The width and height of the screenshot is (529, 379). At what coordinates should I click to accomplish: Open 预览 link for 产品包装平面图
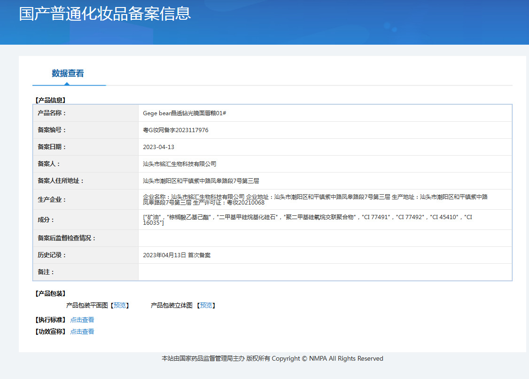(x=120, y=306)
